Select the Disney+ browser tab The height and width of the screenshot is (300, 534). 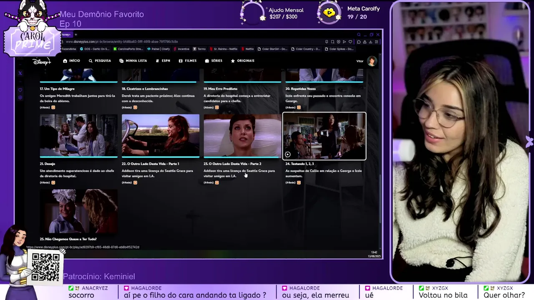[x=67, y=35]
